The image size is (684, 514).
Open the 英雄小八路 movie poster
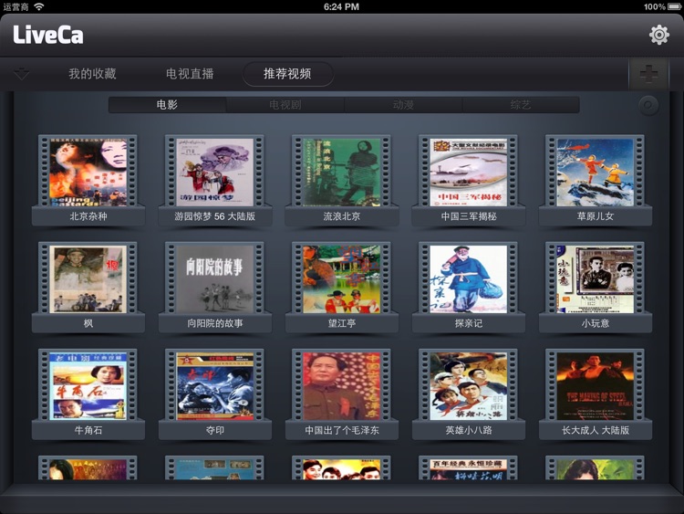(469, 386)
